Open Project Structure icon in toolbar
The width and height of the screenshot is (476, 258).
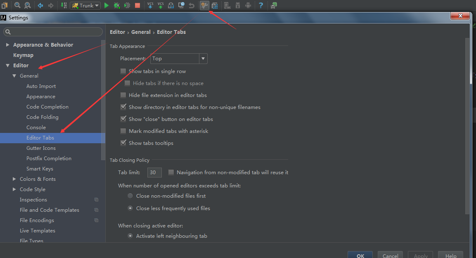[x=215, y=5]
